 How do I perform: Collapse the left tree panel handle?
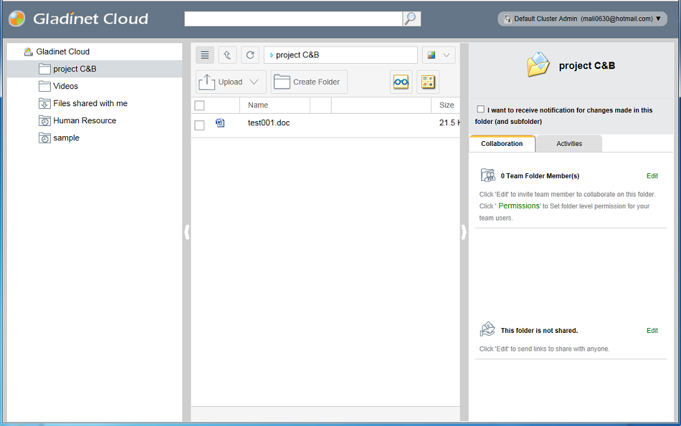click(x=187, y=232)
